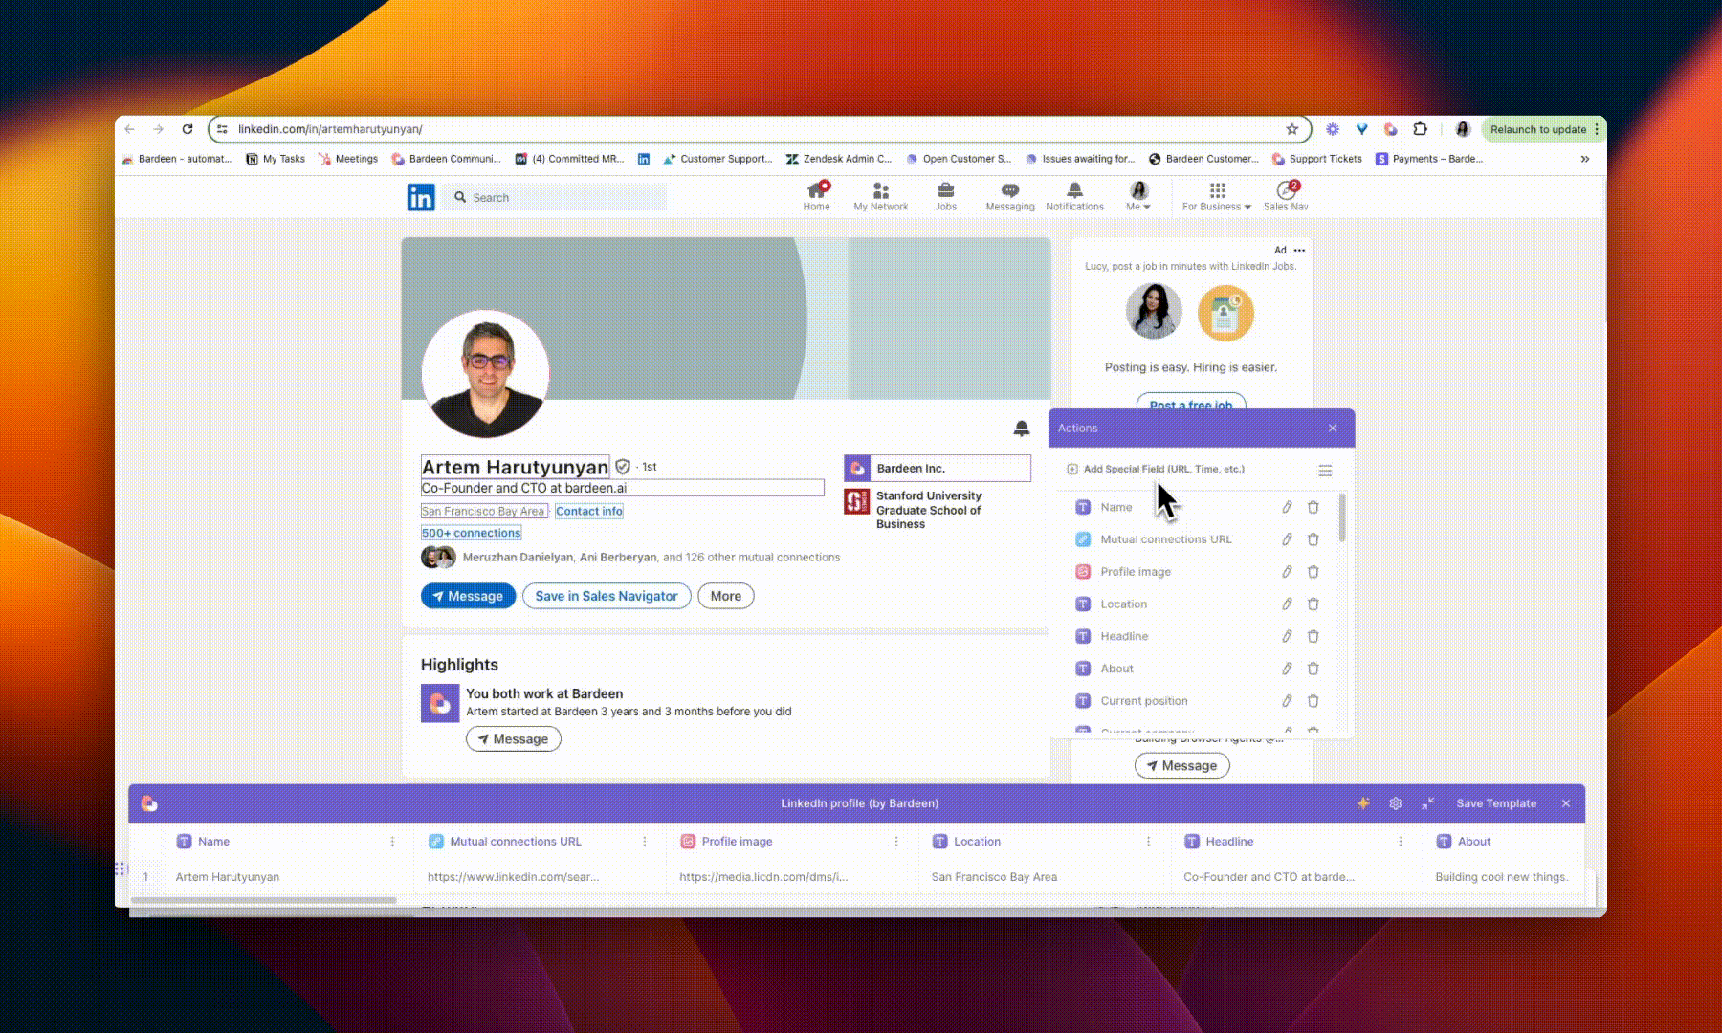Edit the Headline field pencil
The image size is (1722, 1033).
1287,636
